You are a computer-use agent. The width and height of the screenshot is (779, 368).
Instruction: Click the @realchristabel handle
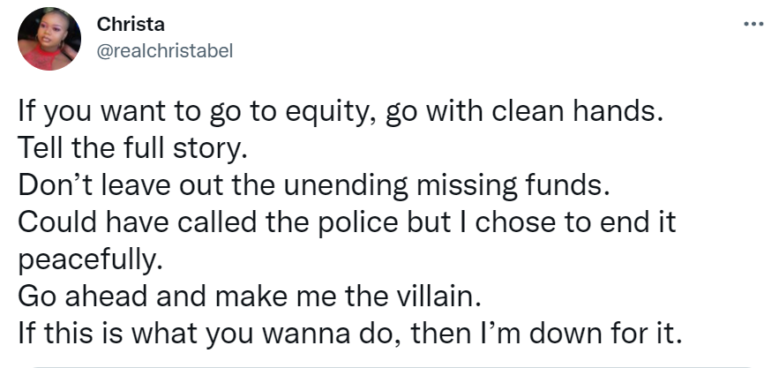pos(165,50)
